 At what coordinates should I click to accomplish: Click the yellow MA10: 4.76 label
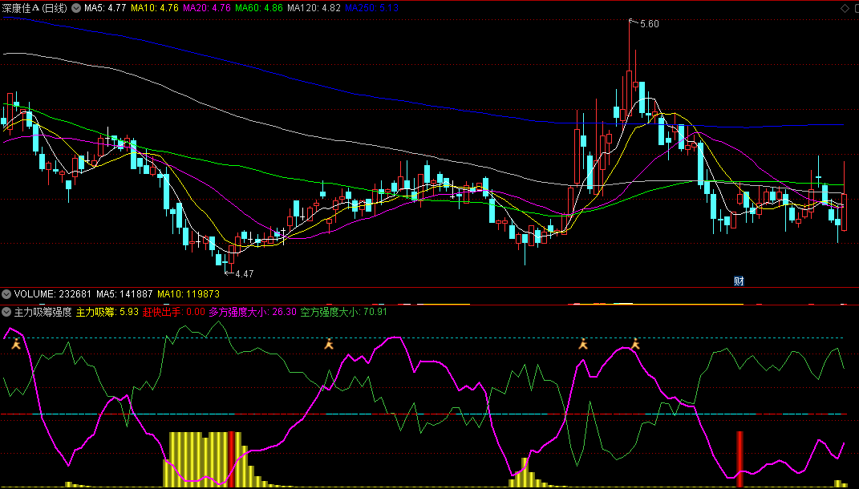click(155, 8)
